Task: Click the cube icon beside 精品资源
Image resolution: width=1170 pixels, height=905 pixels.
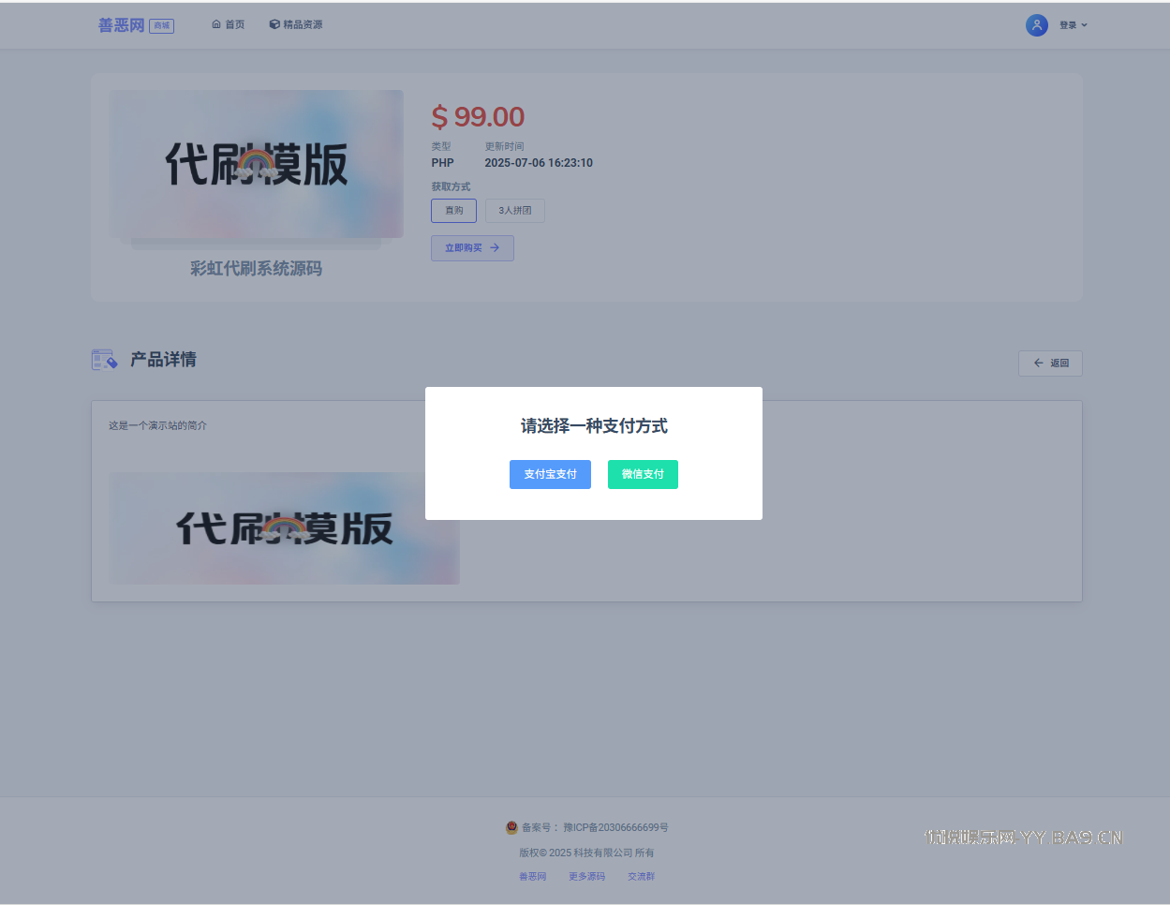Action: [274, 24]
